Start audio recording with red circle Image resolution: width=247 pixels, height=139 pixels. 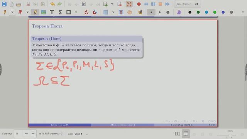point(139,4)
